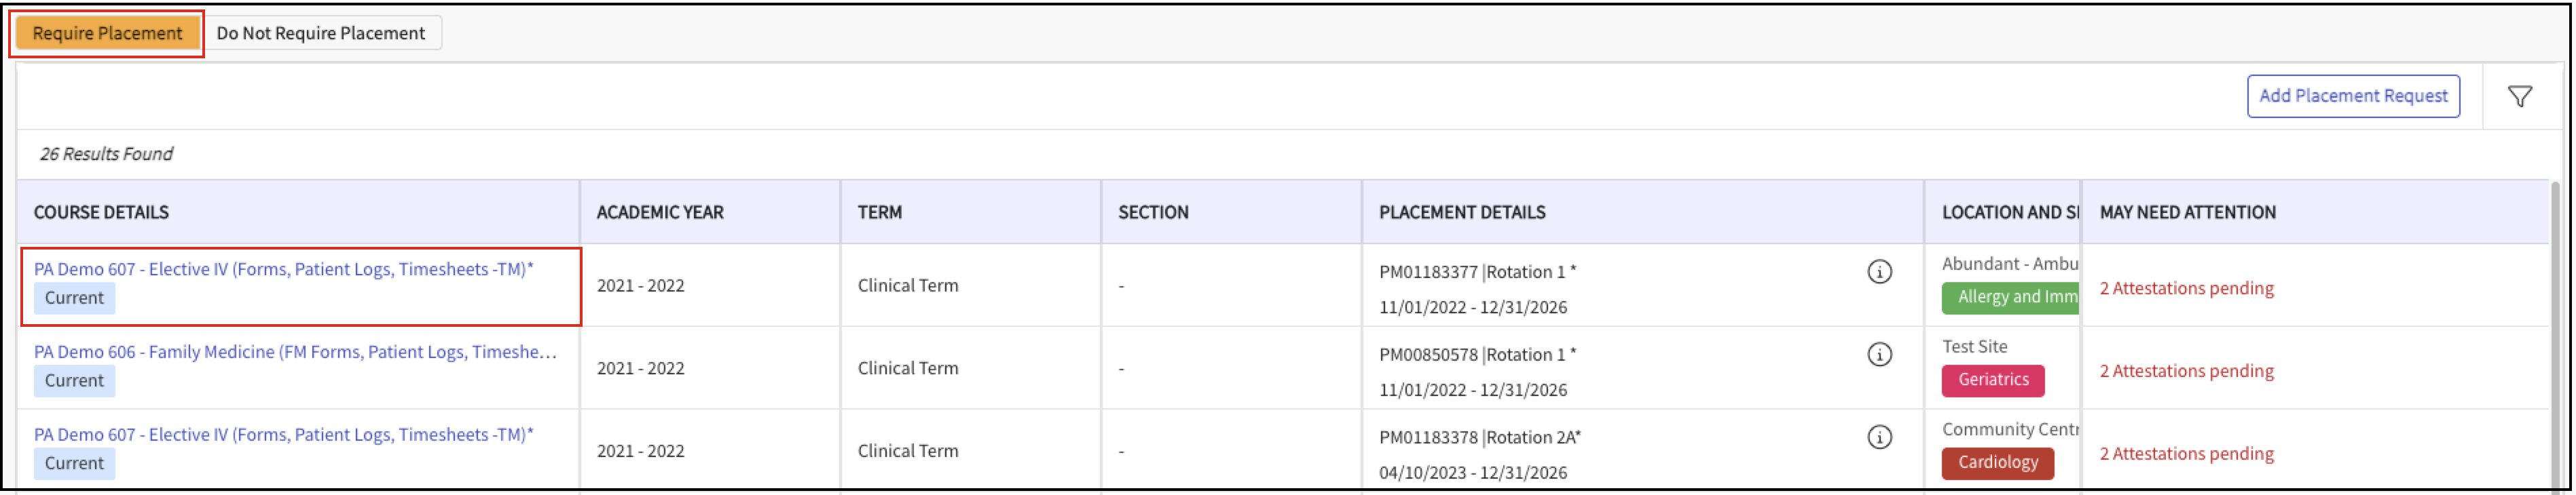Switch to Do Not Require Placement tab

[320, 33]
